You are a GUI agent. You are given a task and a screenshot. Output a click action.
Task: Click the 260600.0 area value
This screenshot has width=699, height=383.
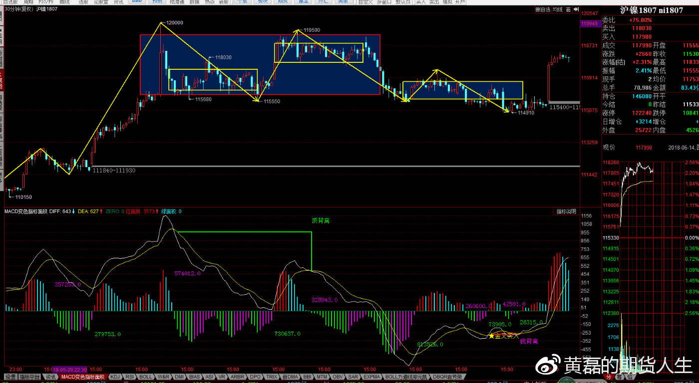click(x=478, y=306)
